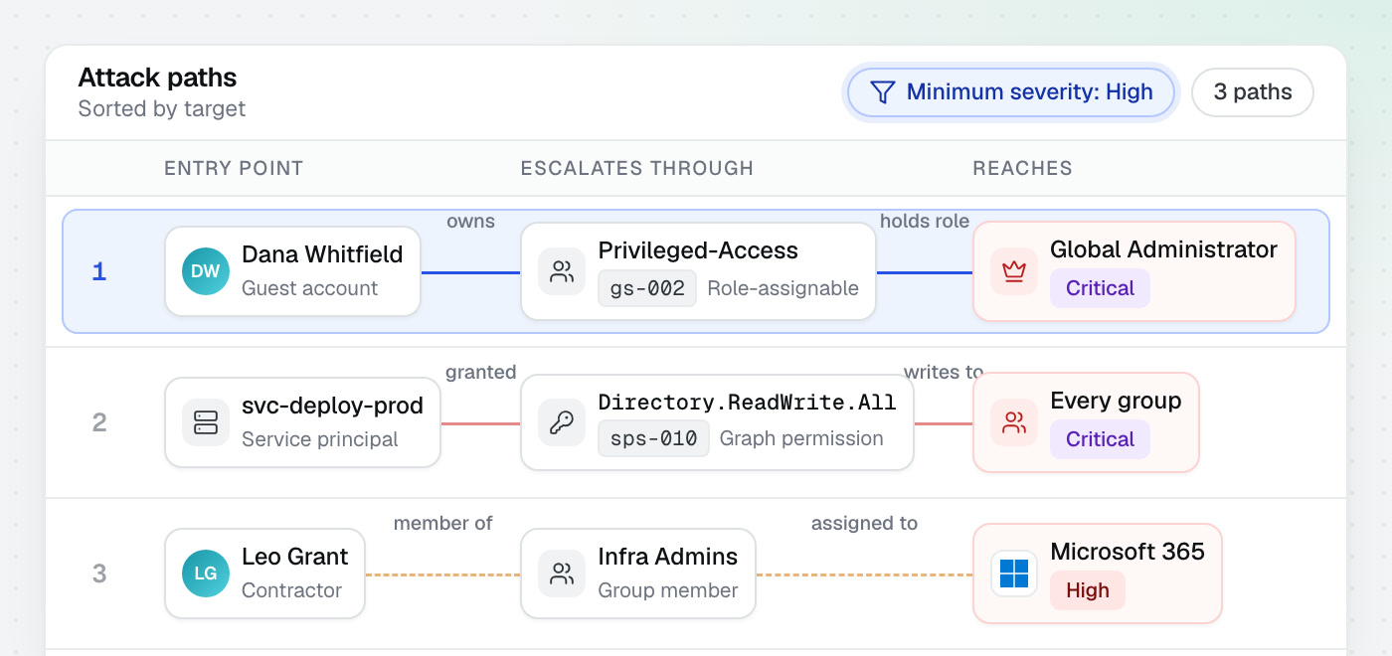
Task: Click the 'Sorted by target' subtitle
Action: tap(162, 109)
